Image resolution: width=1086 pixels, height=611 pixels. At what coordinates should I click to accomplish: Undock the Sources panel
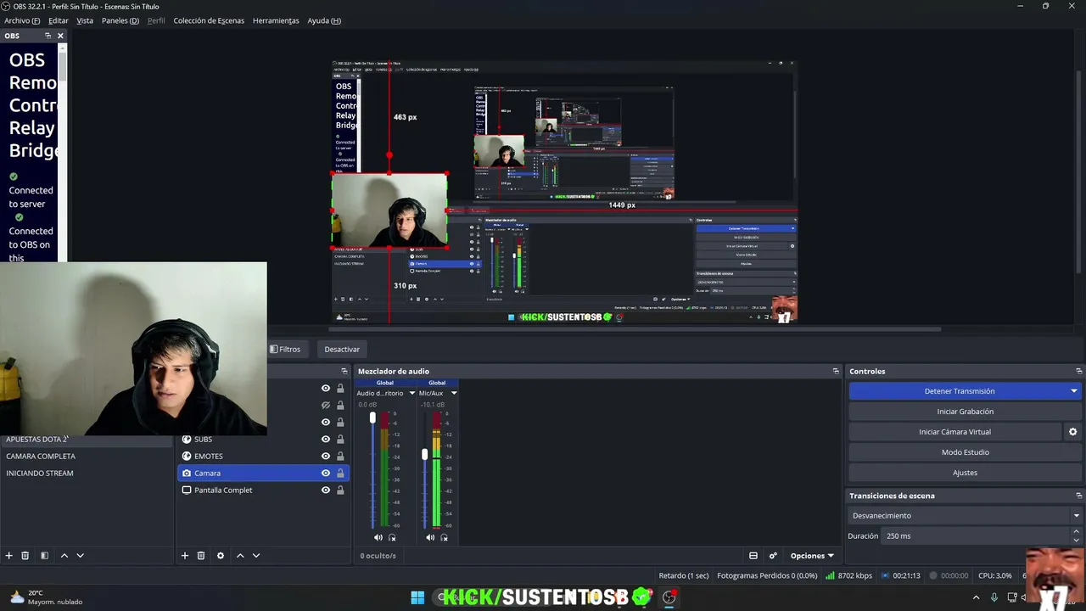click(x=344, y=372)
